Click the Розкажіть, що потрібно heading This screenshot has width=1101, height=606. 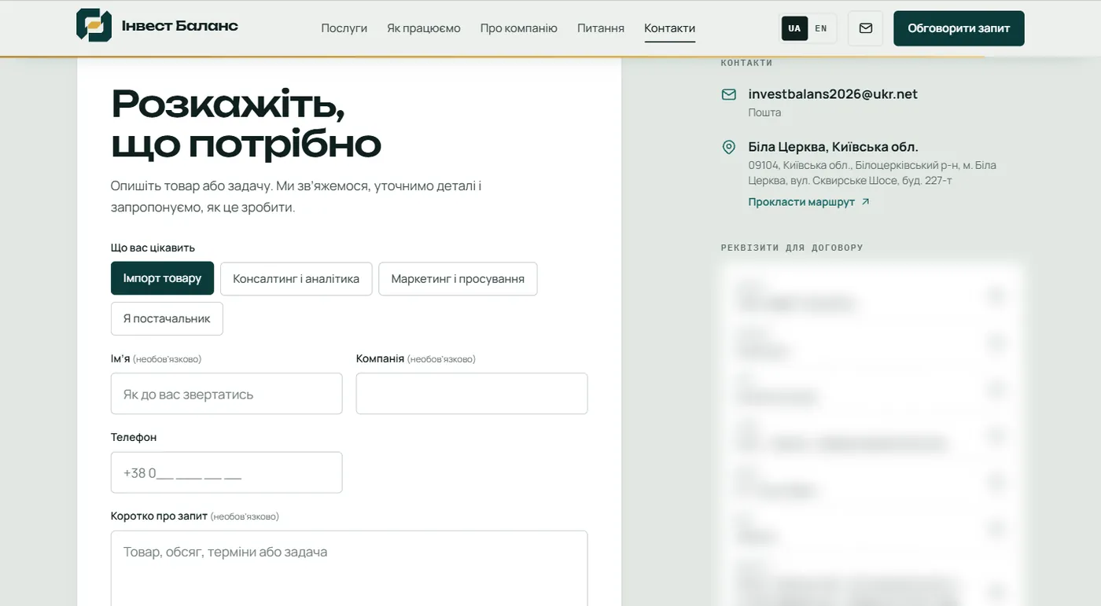[x=246, y=123]
